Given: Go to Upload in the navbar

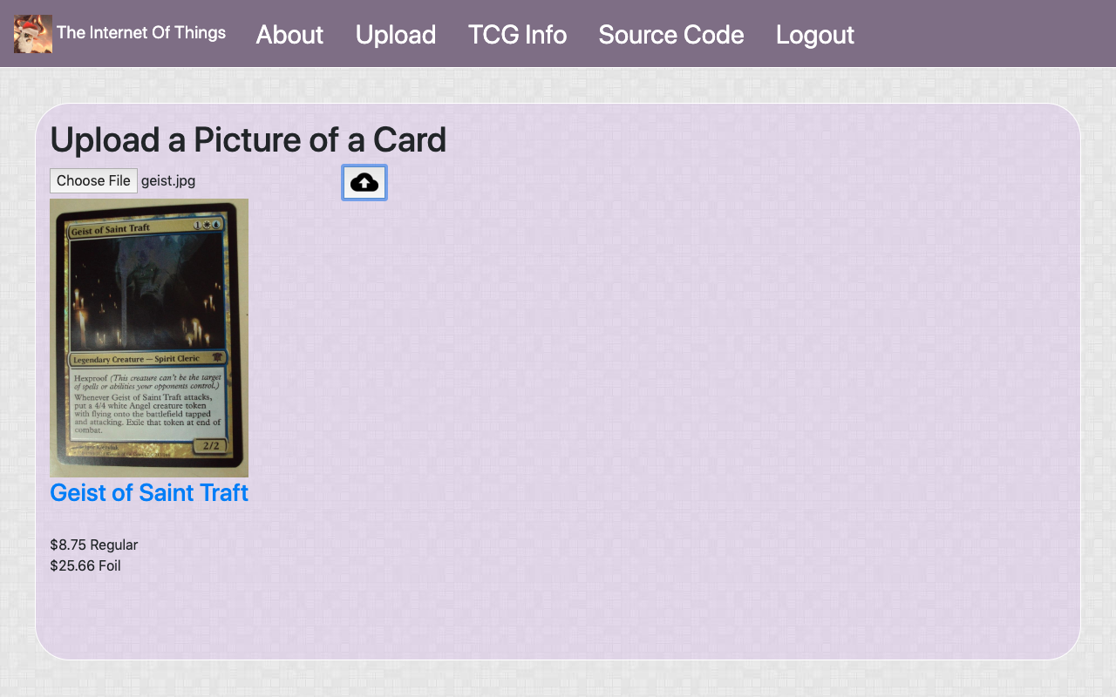Looking at the screenshot, I should pos(396,35).
